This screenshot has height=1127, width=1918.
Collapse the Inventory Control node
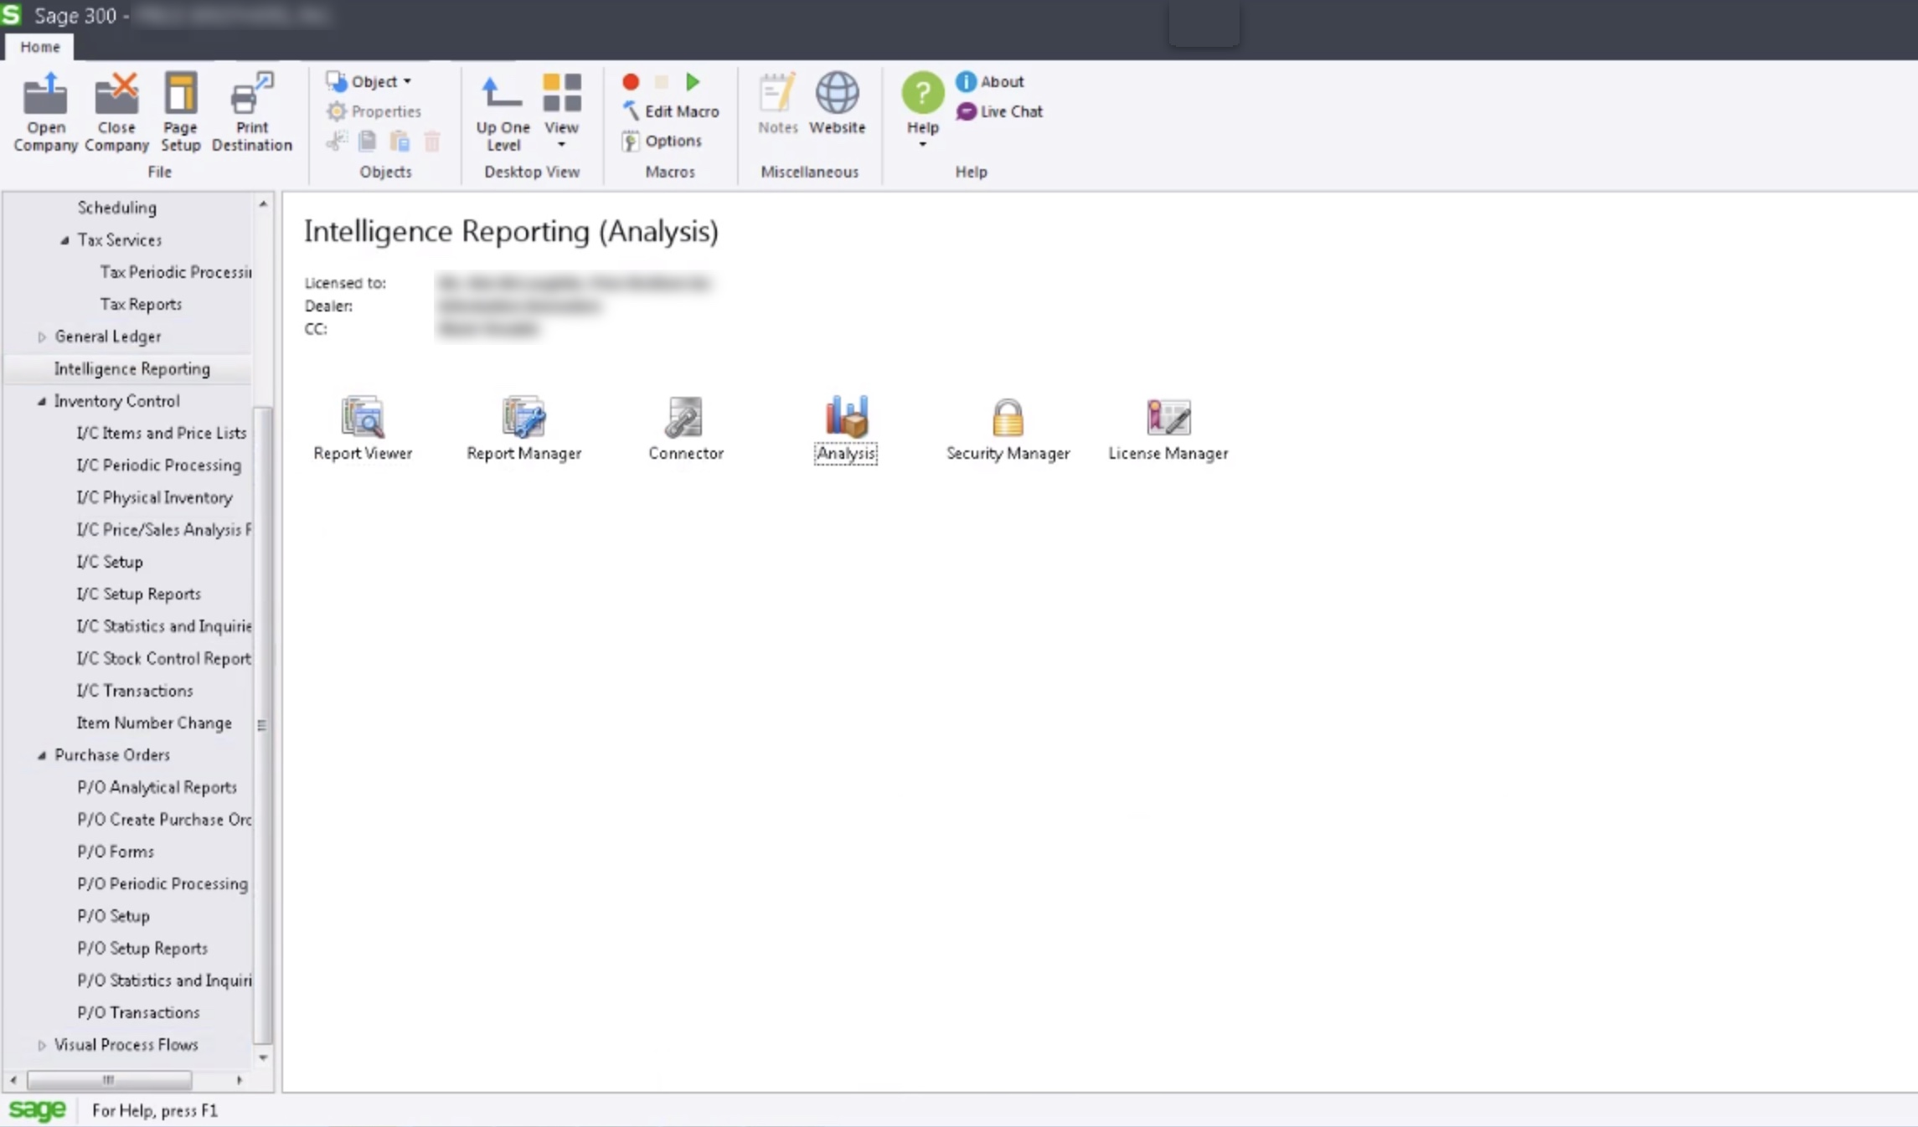pyautogui.click(x=42, y=401)
